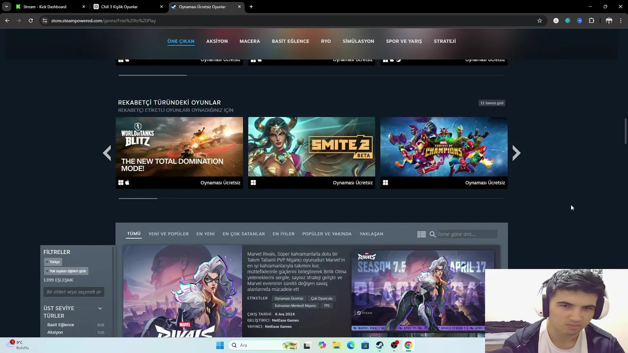Click the 'Oynaması Ücretsiz' tag on Marvel Rivals
This screenshot has width=628, height=353.
[x=289, y=299]
